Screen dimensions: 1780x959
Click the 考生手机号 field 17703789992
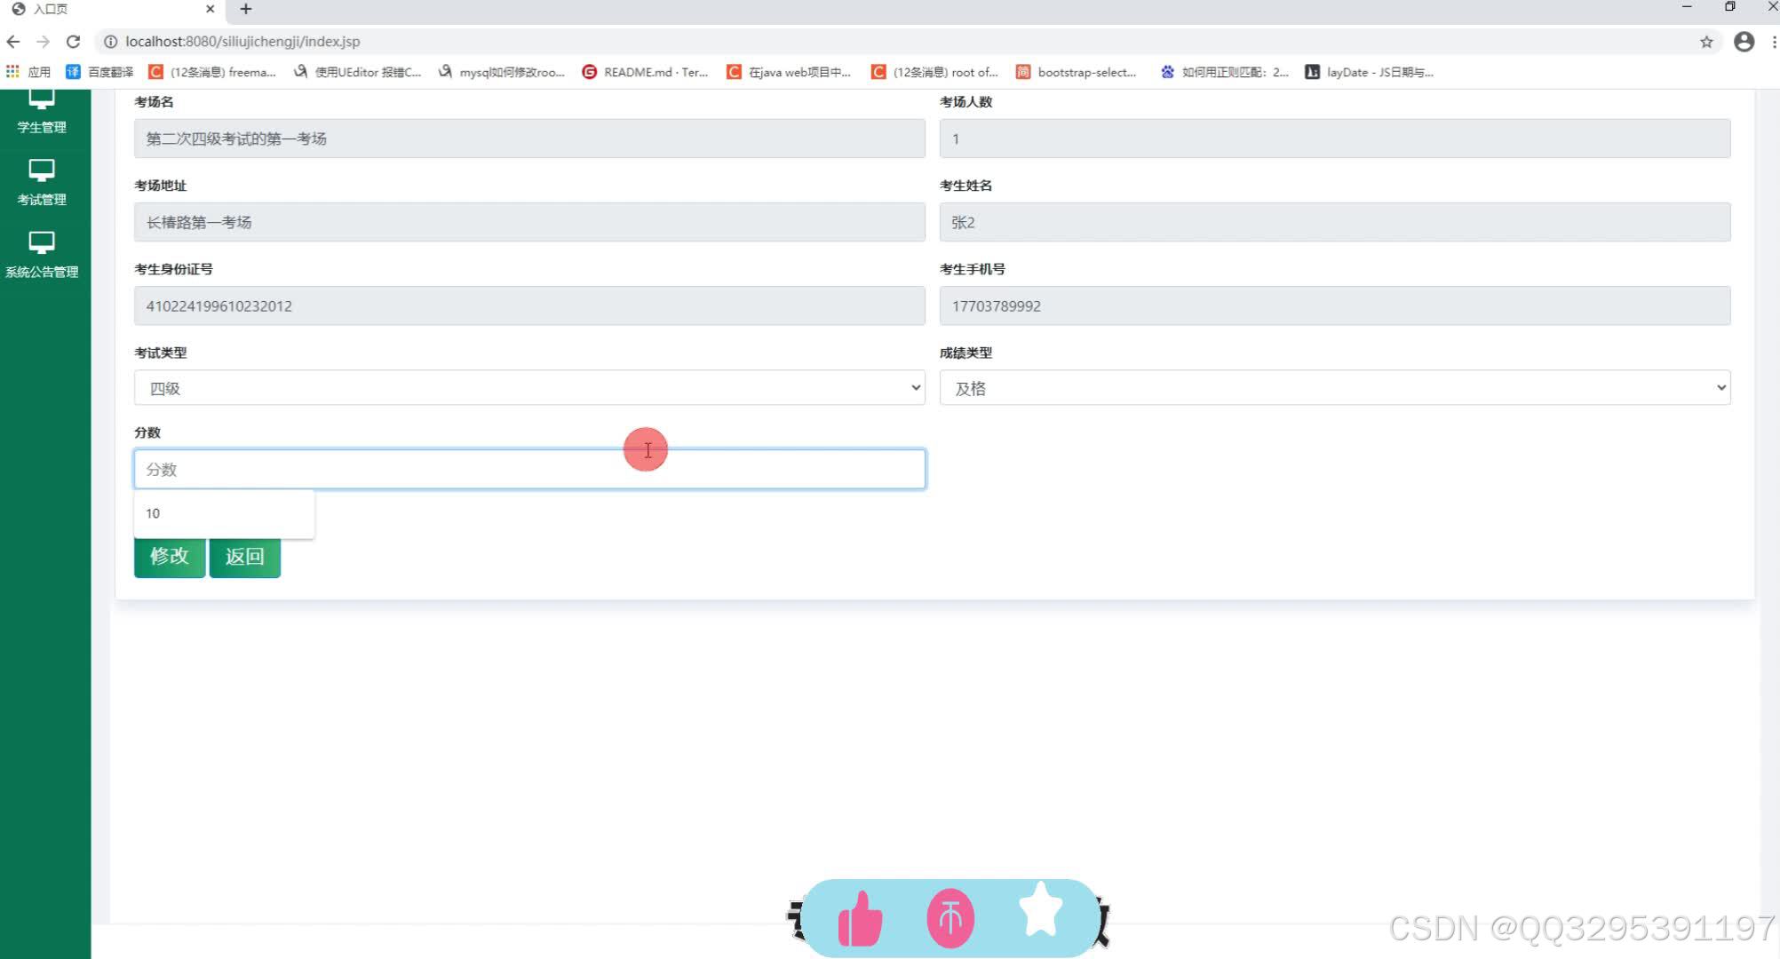pos(1335,305)
